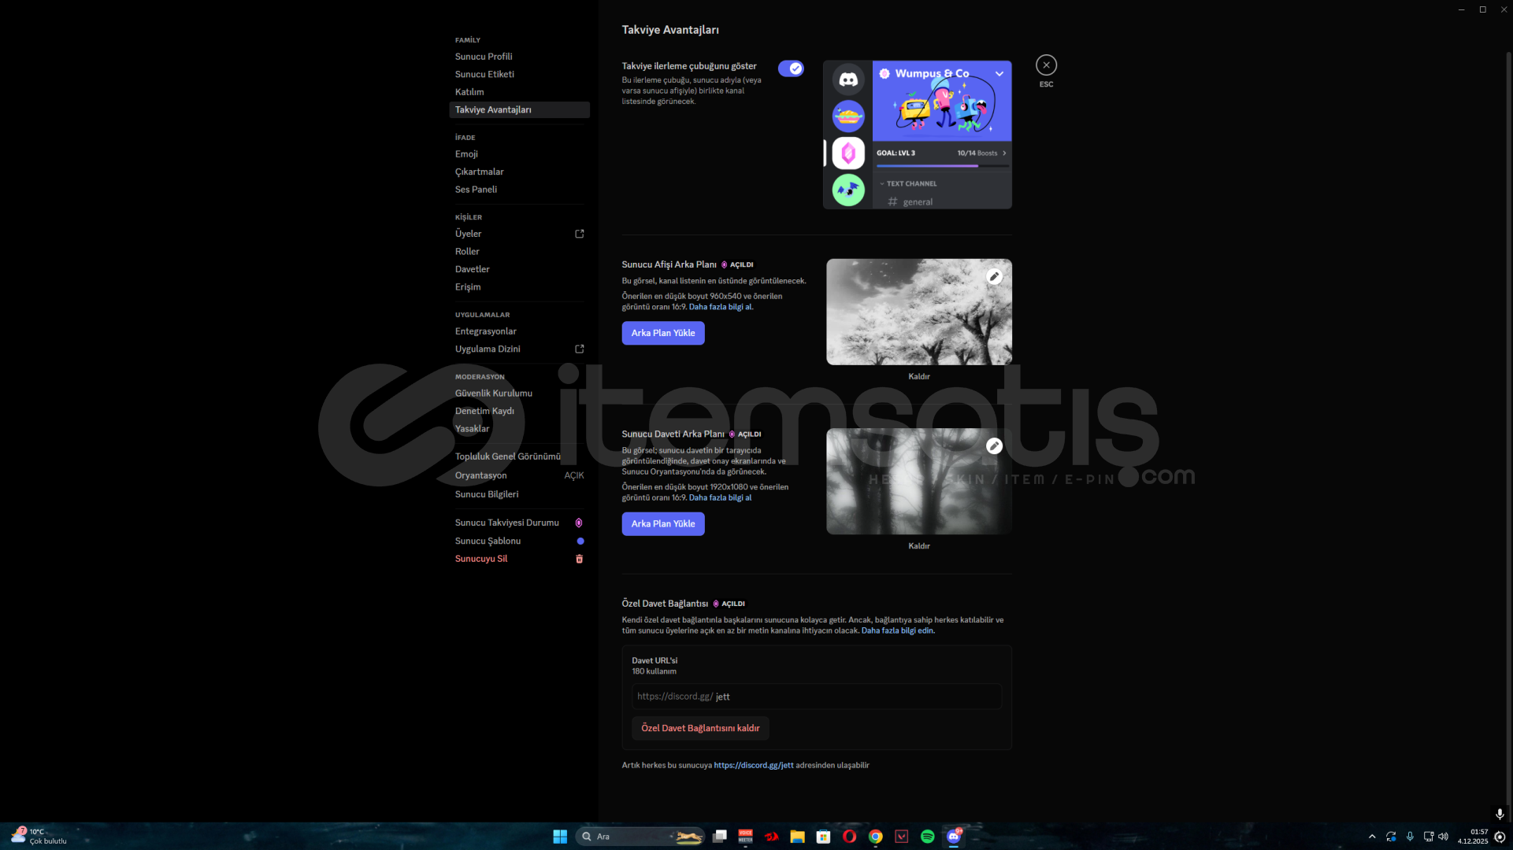Image resolution: width=1513 pixels, height=850 pixels.
Task: Open Emoji settings menu item
Action: pyautogui.click(x=466, y=154)
